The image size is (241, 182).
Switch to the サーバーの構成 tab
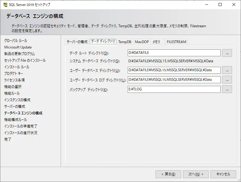pyautogui.click(x=77, y=42)
